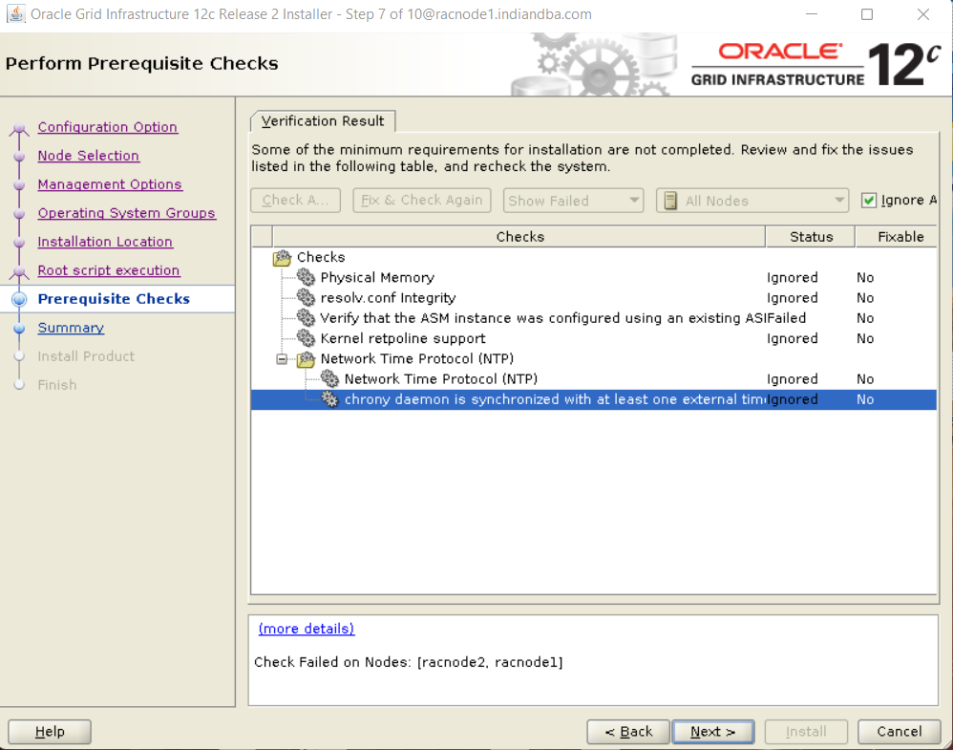Click Ignored status for Kernel retpoline support
Image resolution: width=953 pixels, height=750 pixels.
click(x=792, y=338)
